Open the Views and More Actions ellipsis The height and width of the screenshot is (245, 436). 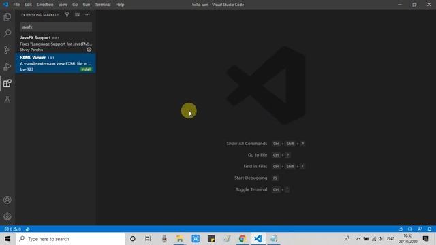(88, 15)
